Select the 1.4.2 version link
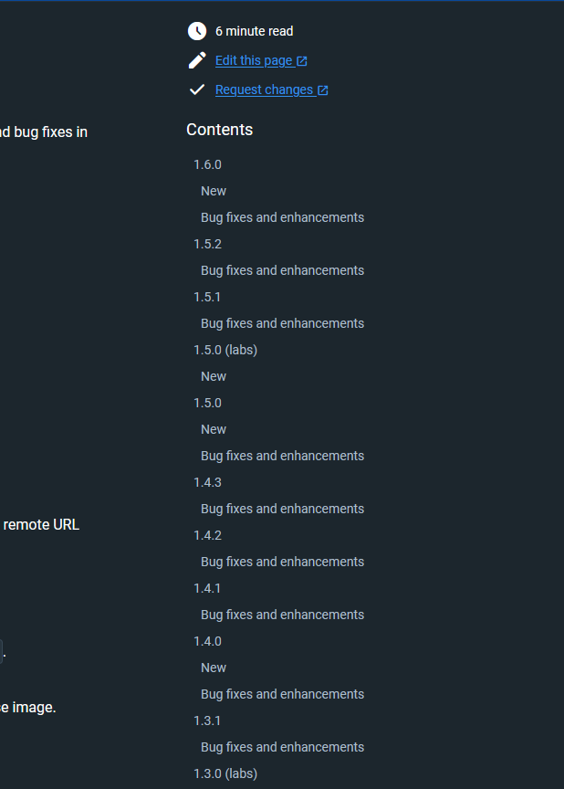The image size is (564, 789). [207, 535]
